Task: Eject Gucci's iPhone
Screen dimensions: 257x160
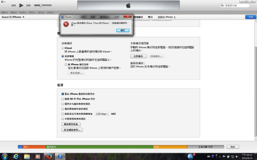Action: coord(23,17)
